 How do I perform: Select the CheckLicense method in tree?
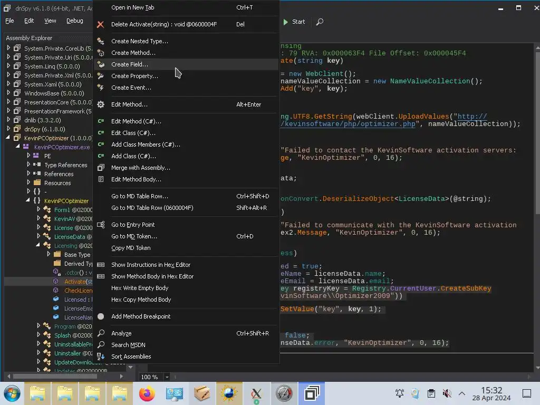coord(78,291)
